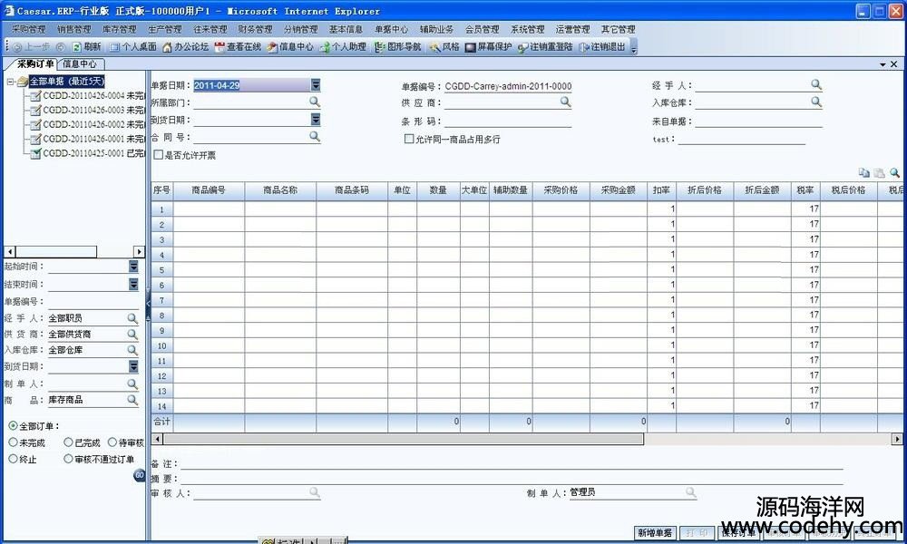Open 个人桌面 from the toolbar
907x544 pixels.
coord(132,46)
